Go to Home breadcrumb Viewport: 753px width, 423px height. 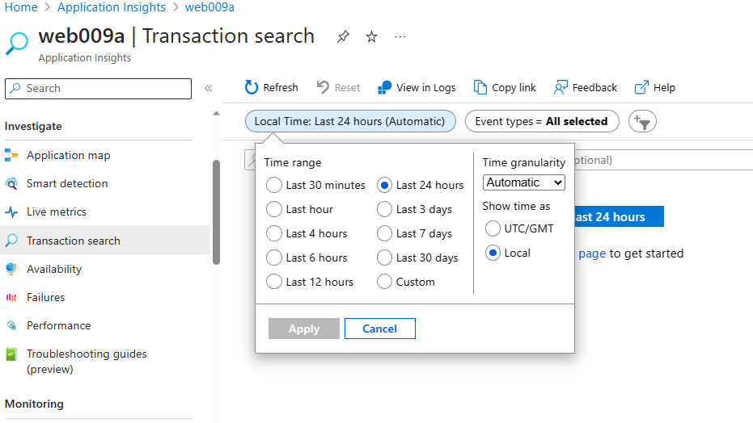[21, 7]
